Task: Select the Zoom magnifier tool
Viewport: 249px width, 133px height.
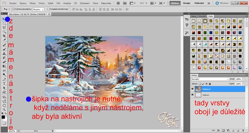Action: pos(4,110)
